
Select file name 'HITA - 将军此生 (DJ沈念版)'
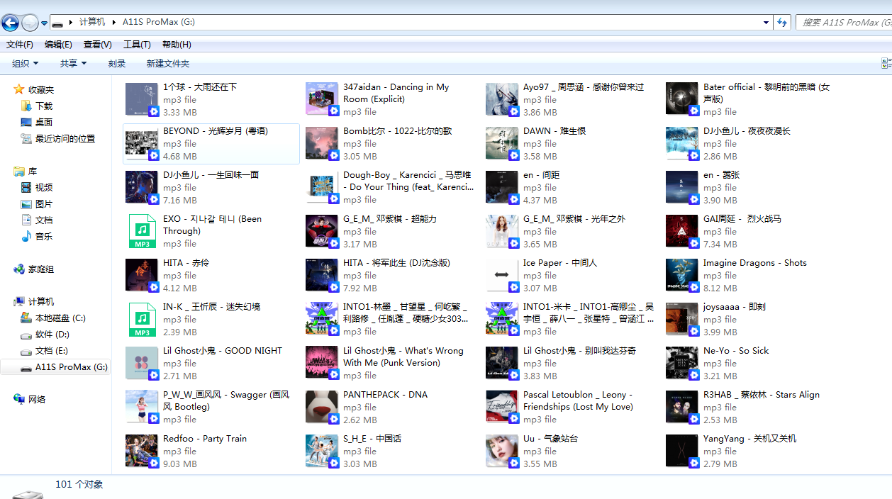click(397, 263)
